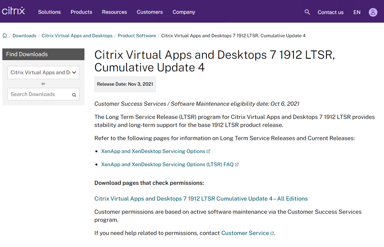Click the Search Downloads magnifier icon
Viewport: 384px width, 247px height.
click(x=74, y=95)
